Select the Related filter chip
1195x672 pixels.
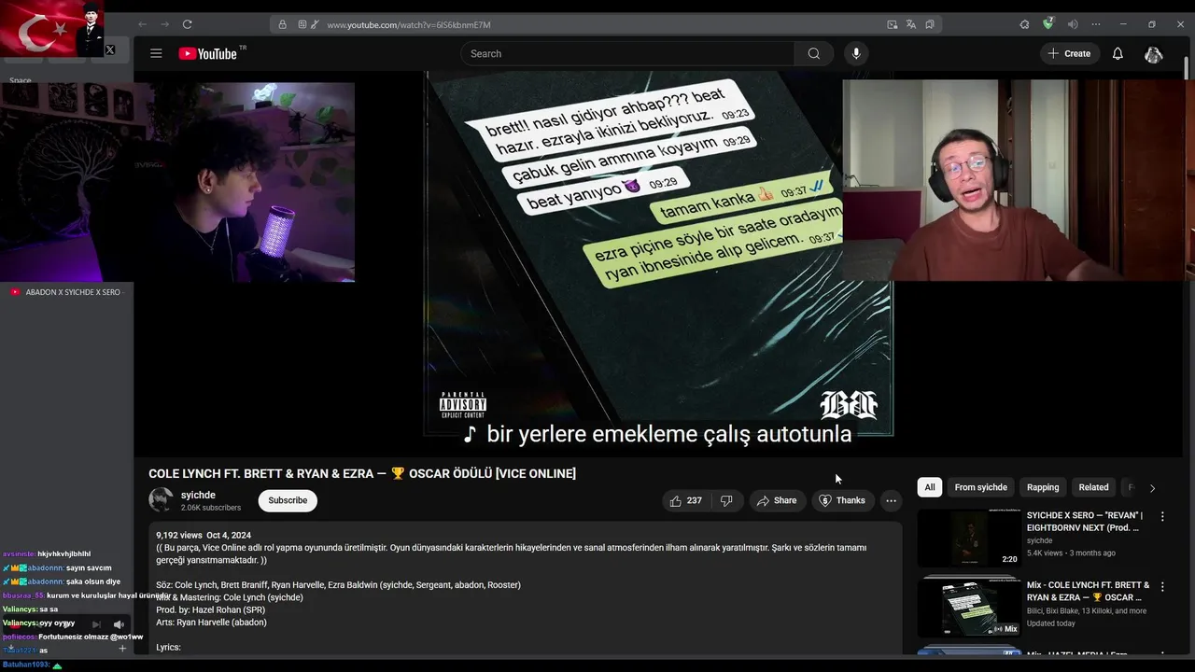1093,487
